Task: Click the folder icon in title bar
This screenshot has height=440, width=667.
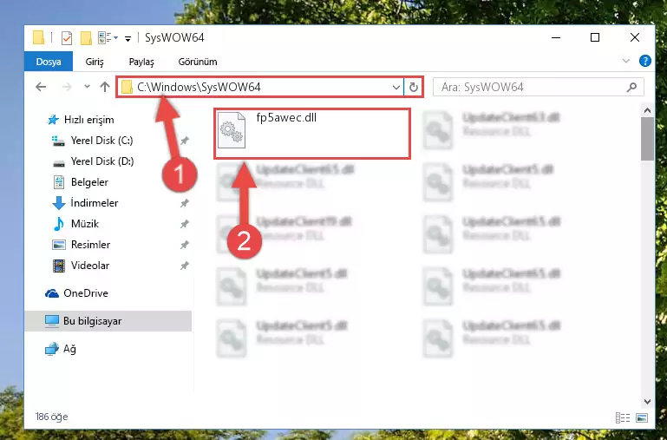Action: pyautogui.click(x=38, y=37)
